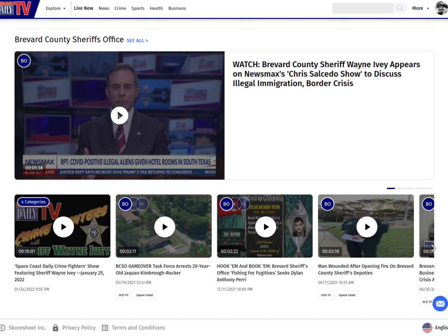Click SCD TV tag under Man Wounded

pos(326,295)
